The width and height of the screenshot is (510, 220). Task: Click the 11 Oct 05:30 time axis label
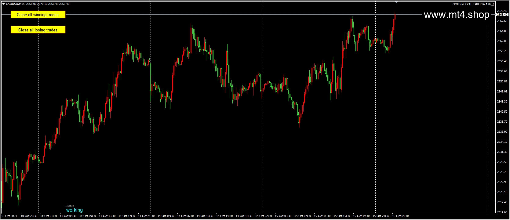point(68,216)
